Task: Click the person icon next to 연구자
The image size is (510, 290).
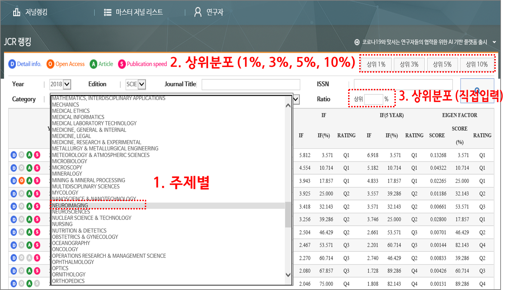Action: coord(198,11)
